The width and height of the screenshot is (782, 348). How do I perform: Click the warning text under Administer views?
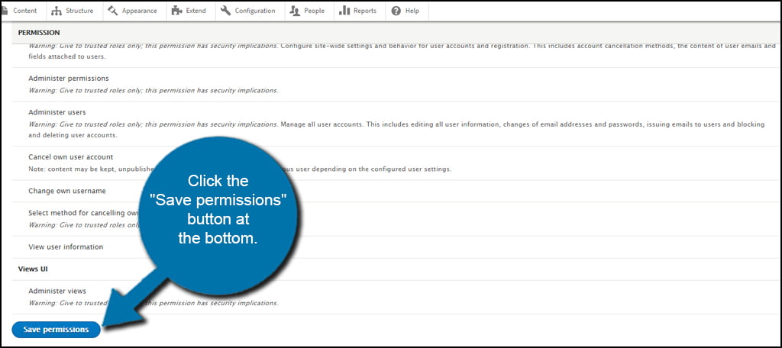(x=153, y=303)
